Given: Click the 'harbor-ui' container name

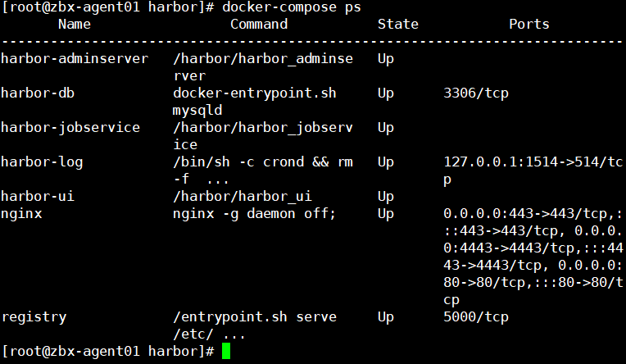Looking at the screenshot, I should 38,196.
